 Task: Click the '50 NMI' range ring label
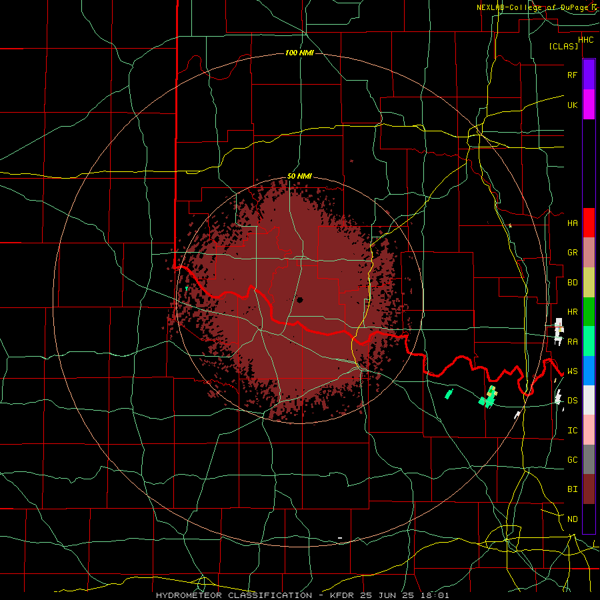point(299,177)
